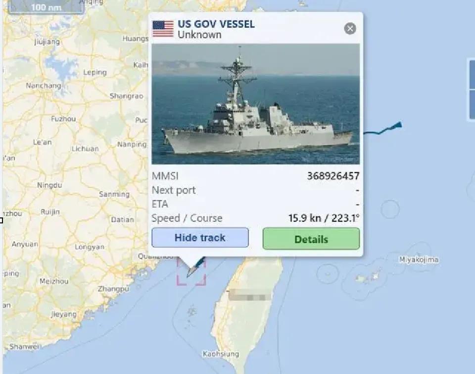Click the US GOV VESSEL title link
The width and height of the screenshot is (475, 374).
[x=216, y=24]
